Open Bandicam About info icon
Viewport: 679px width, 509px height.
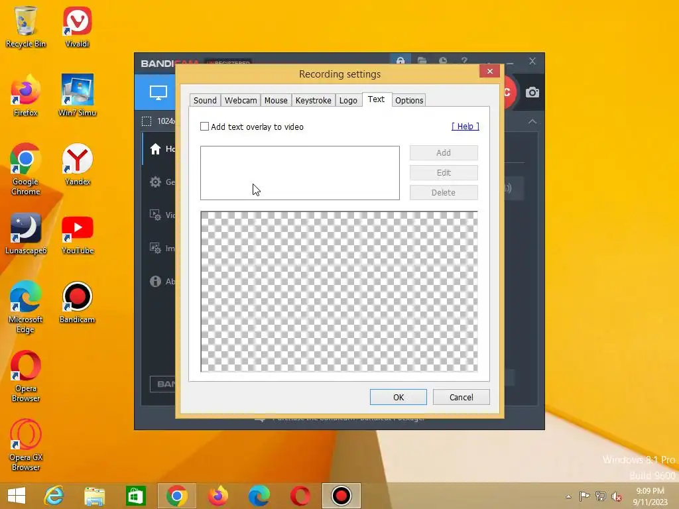[155, 281]
